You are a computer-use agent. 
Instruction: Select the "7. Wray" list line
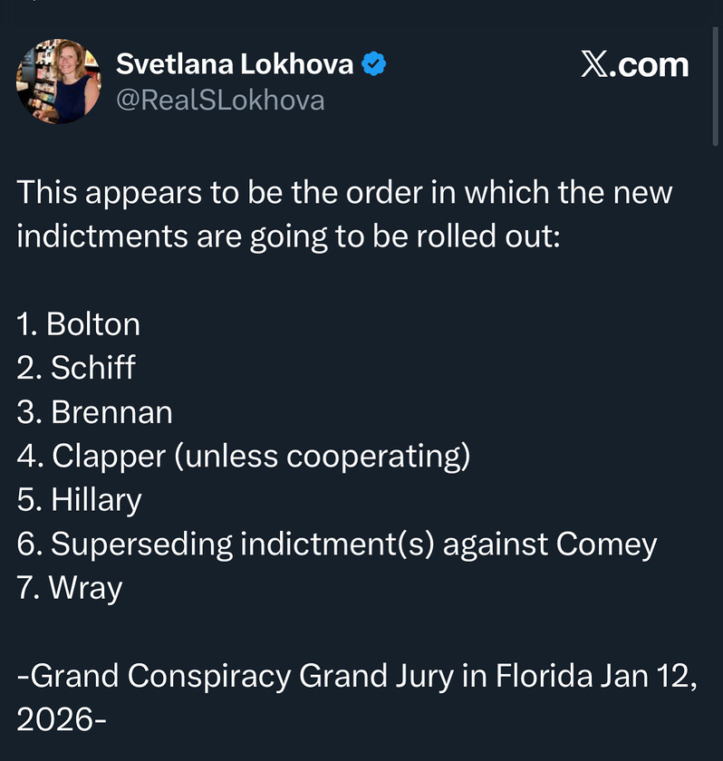70,589
